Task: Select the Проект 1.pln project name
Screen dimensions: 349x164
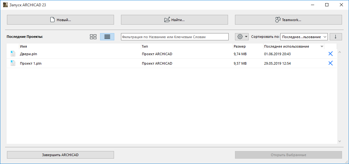Action: [x=31, y=63]
